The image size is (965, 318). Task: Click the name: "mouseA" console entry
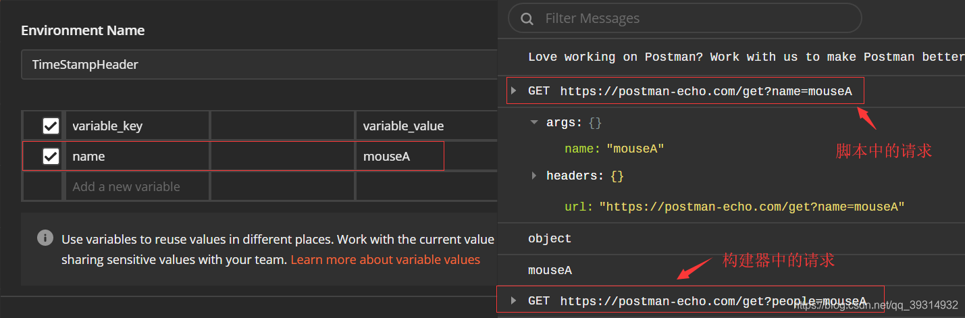pos(615,149)
